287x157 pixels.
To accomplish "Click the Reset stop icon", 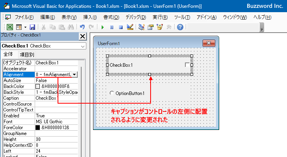I will coord(121,27).
